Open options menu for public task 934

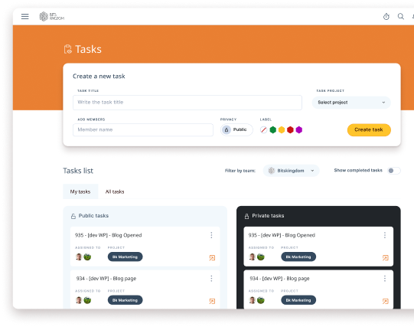(x=211, y=279)
